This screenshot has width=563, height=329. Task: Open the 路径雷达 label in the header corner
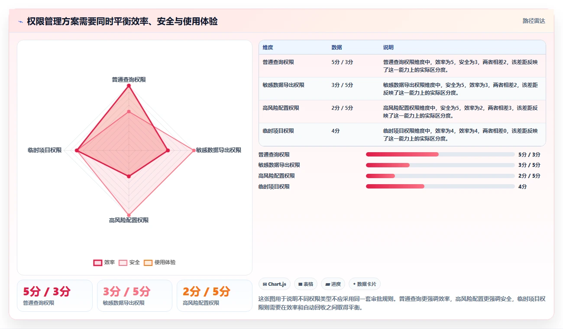coord(534,21)
